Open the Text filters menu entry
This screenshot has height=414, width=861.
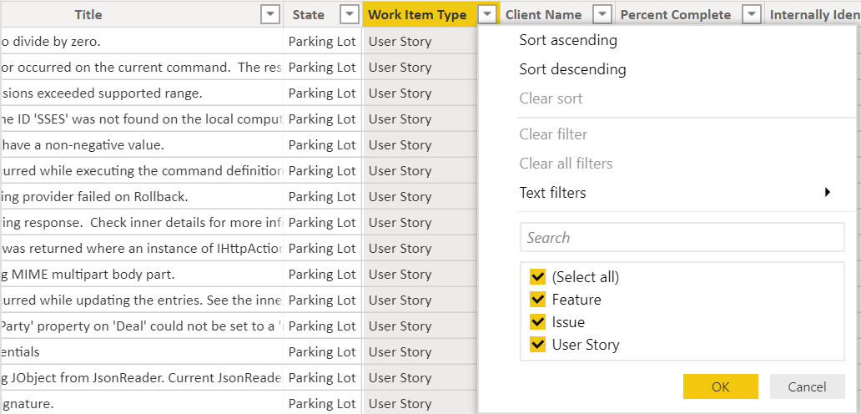[x=552, y=193]
